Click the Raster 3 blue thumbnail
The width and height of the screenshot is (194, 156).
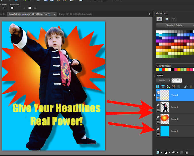click(165, 131)
